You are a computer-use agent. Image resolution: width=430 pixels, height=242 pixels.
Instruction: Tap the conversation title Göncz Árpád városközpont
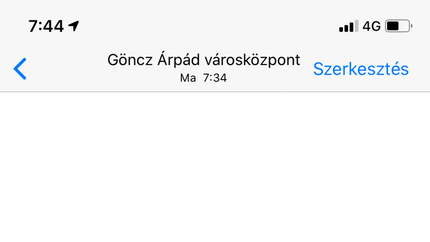pyautogui.click(x=204, y=60)
